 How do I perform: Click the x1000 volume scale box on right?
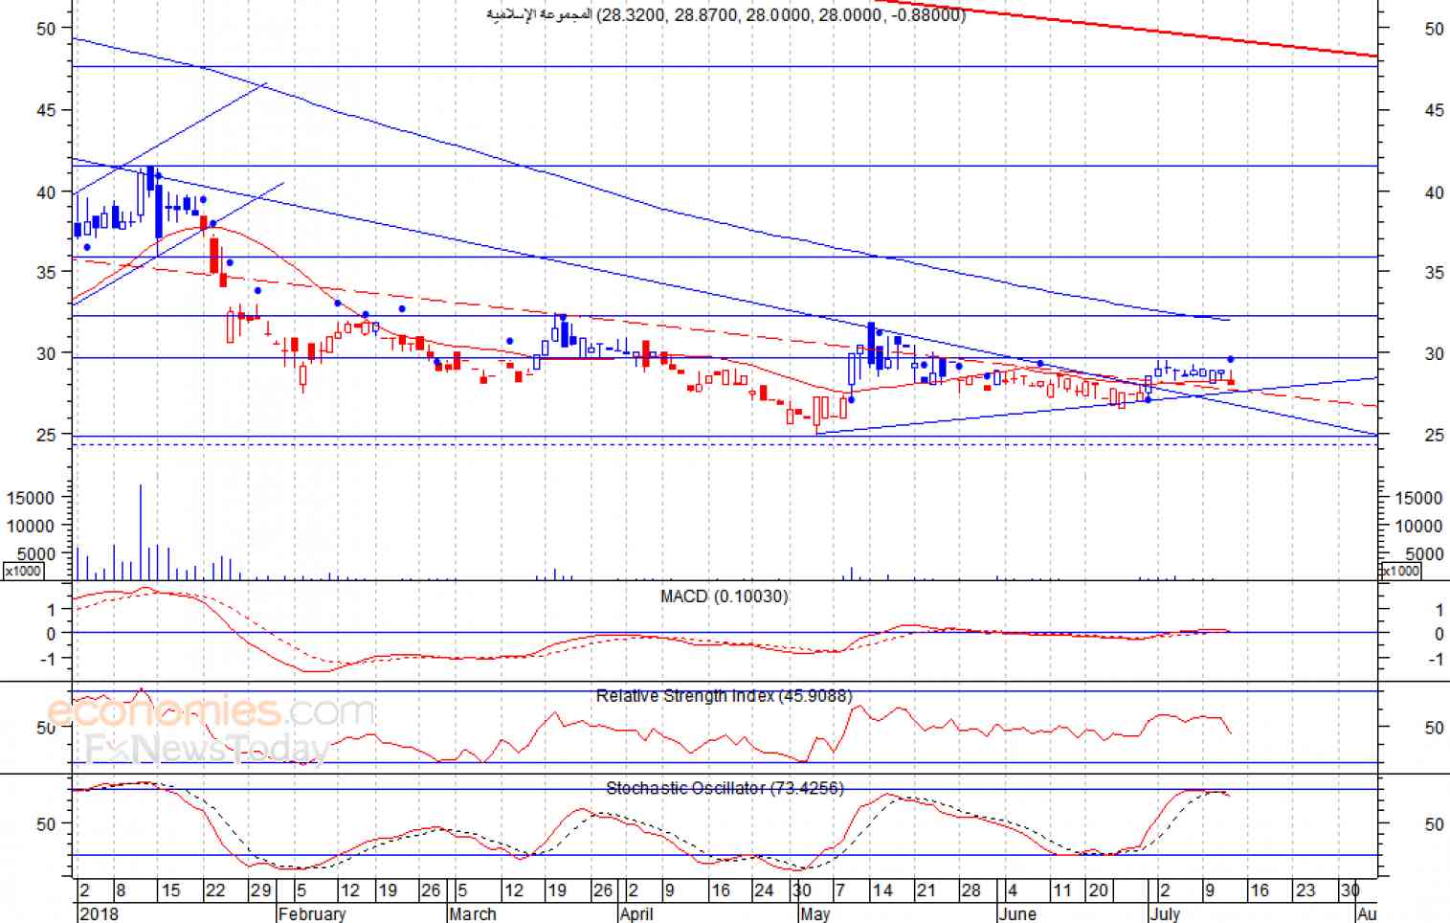1400,571
